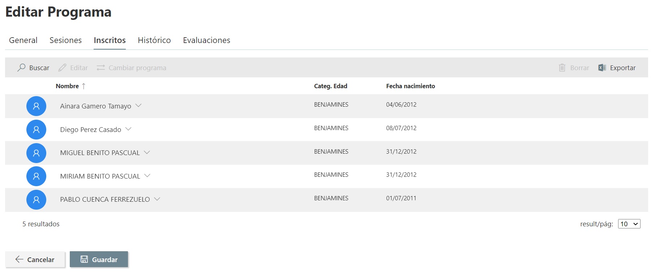Click Diego Perez Casado's avatar icon
This screenshot has height=274, width=655.
coord(36,129)
